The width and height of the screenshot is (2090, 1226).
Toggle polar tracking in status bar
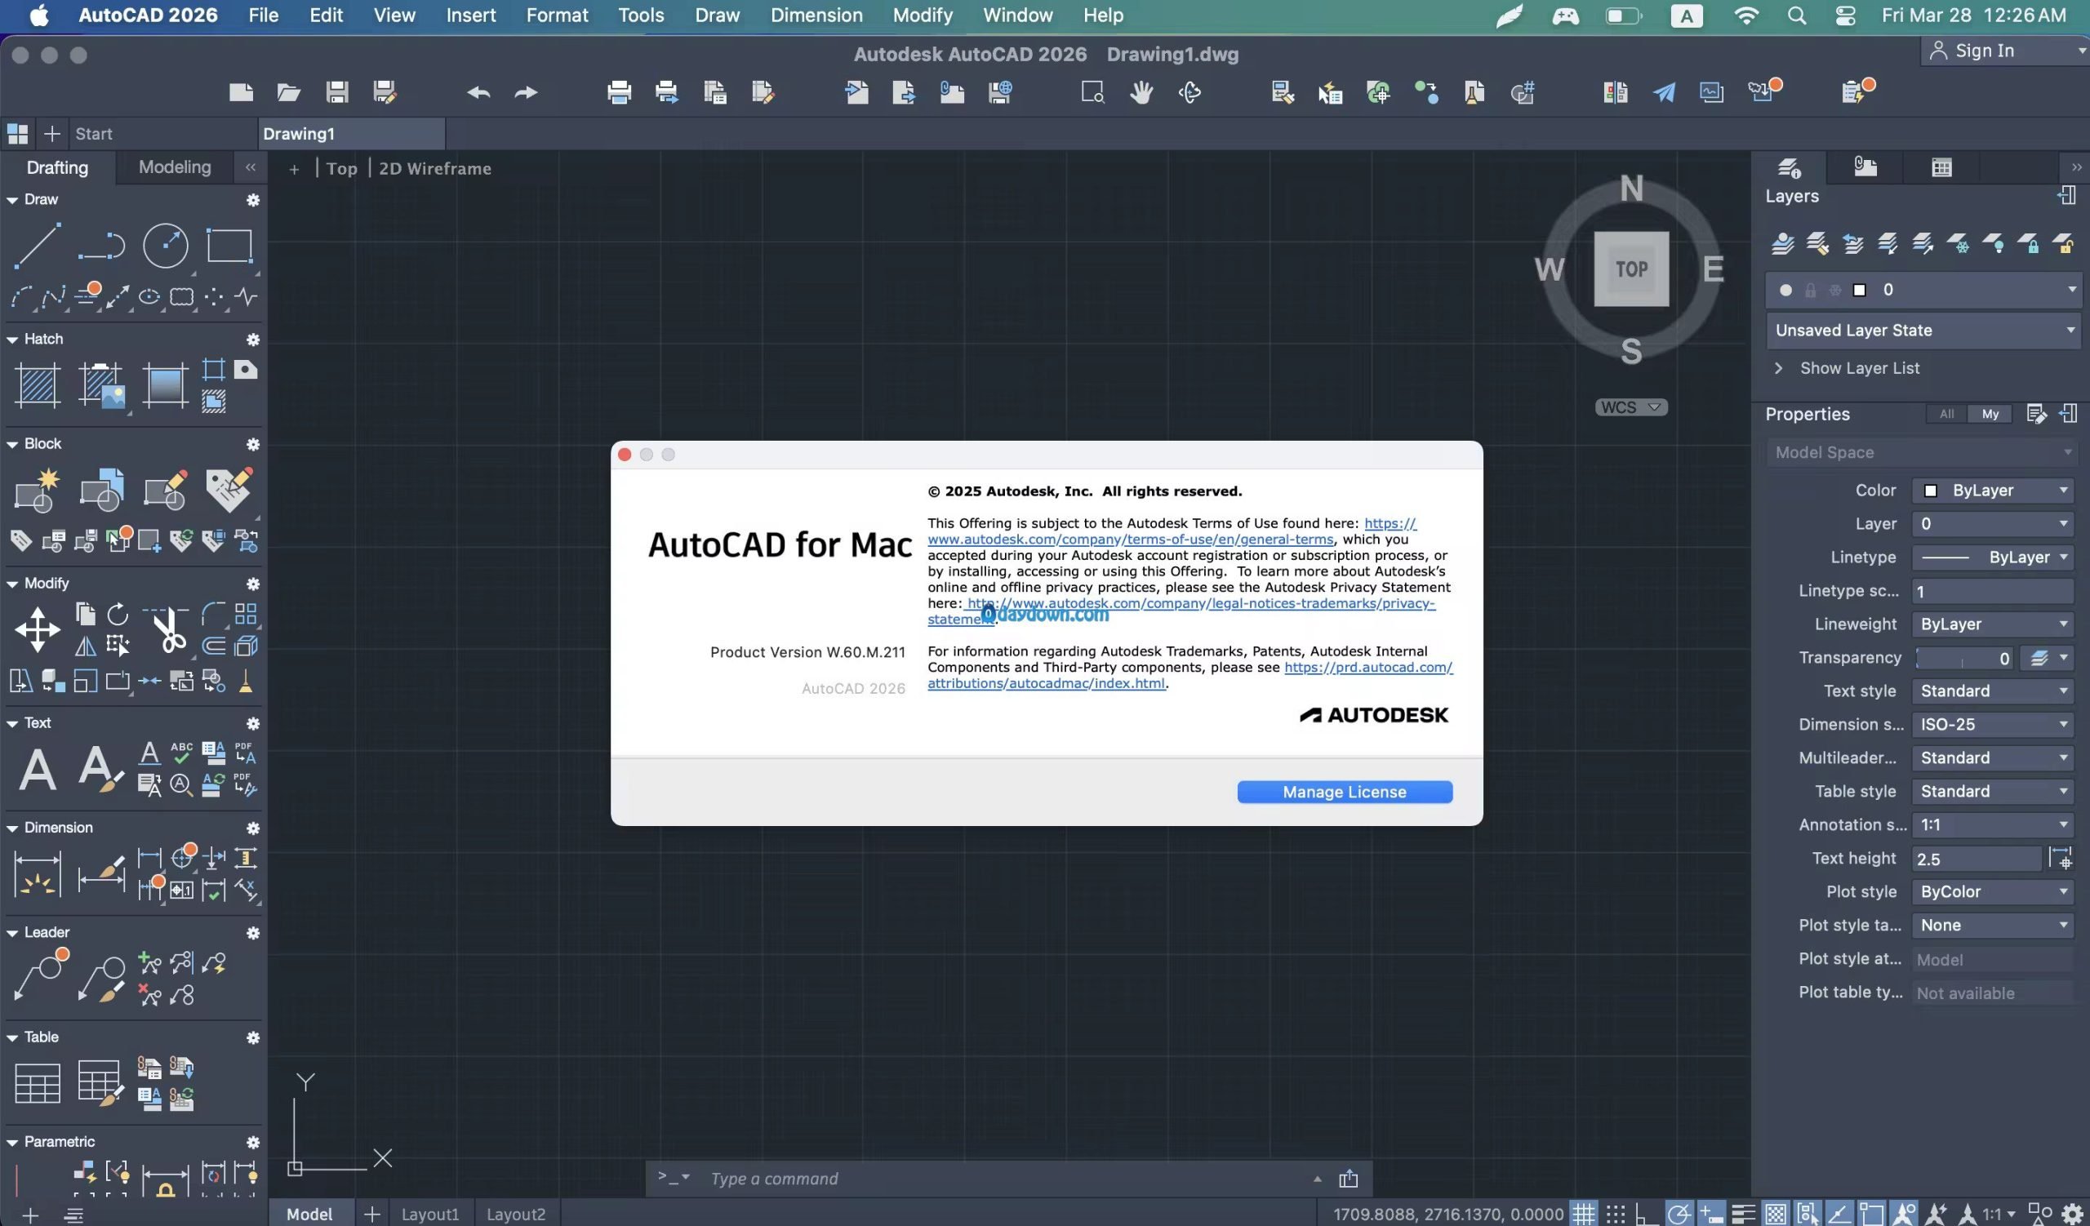pos(1679,1214)
